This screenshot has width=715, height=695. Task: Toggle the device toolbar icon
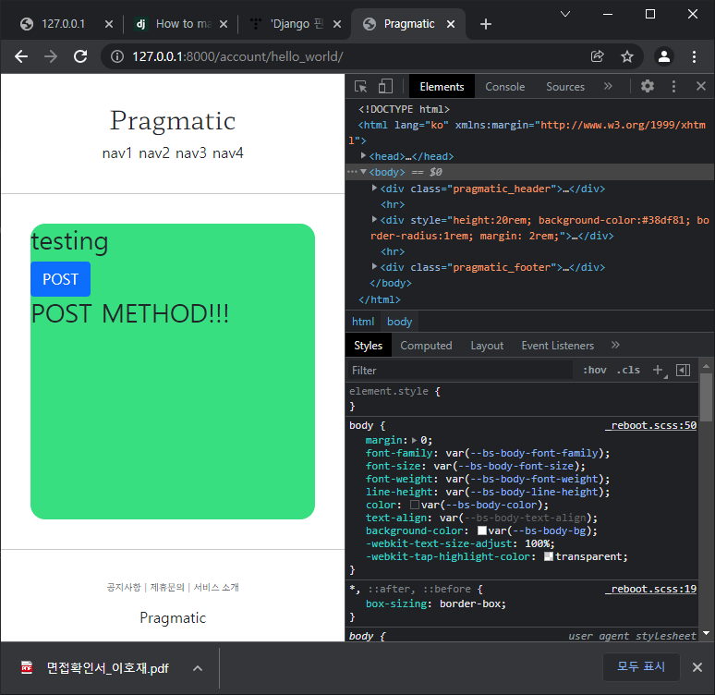click(385, 86)
